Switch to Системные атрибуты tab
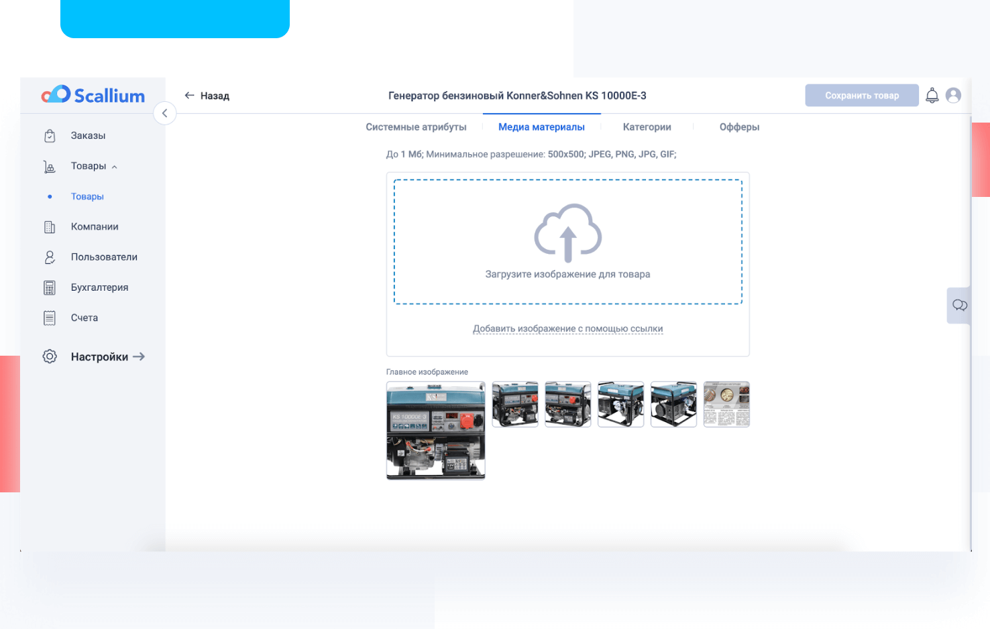 [x=416, y=127]
